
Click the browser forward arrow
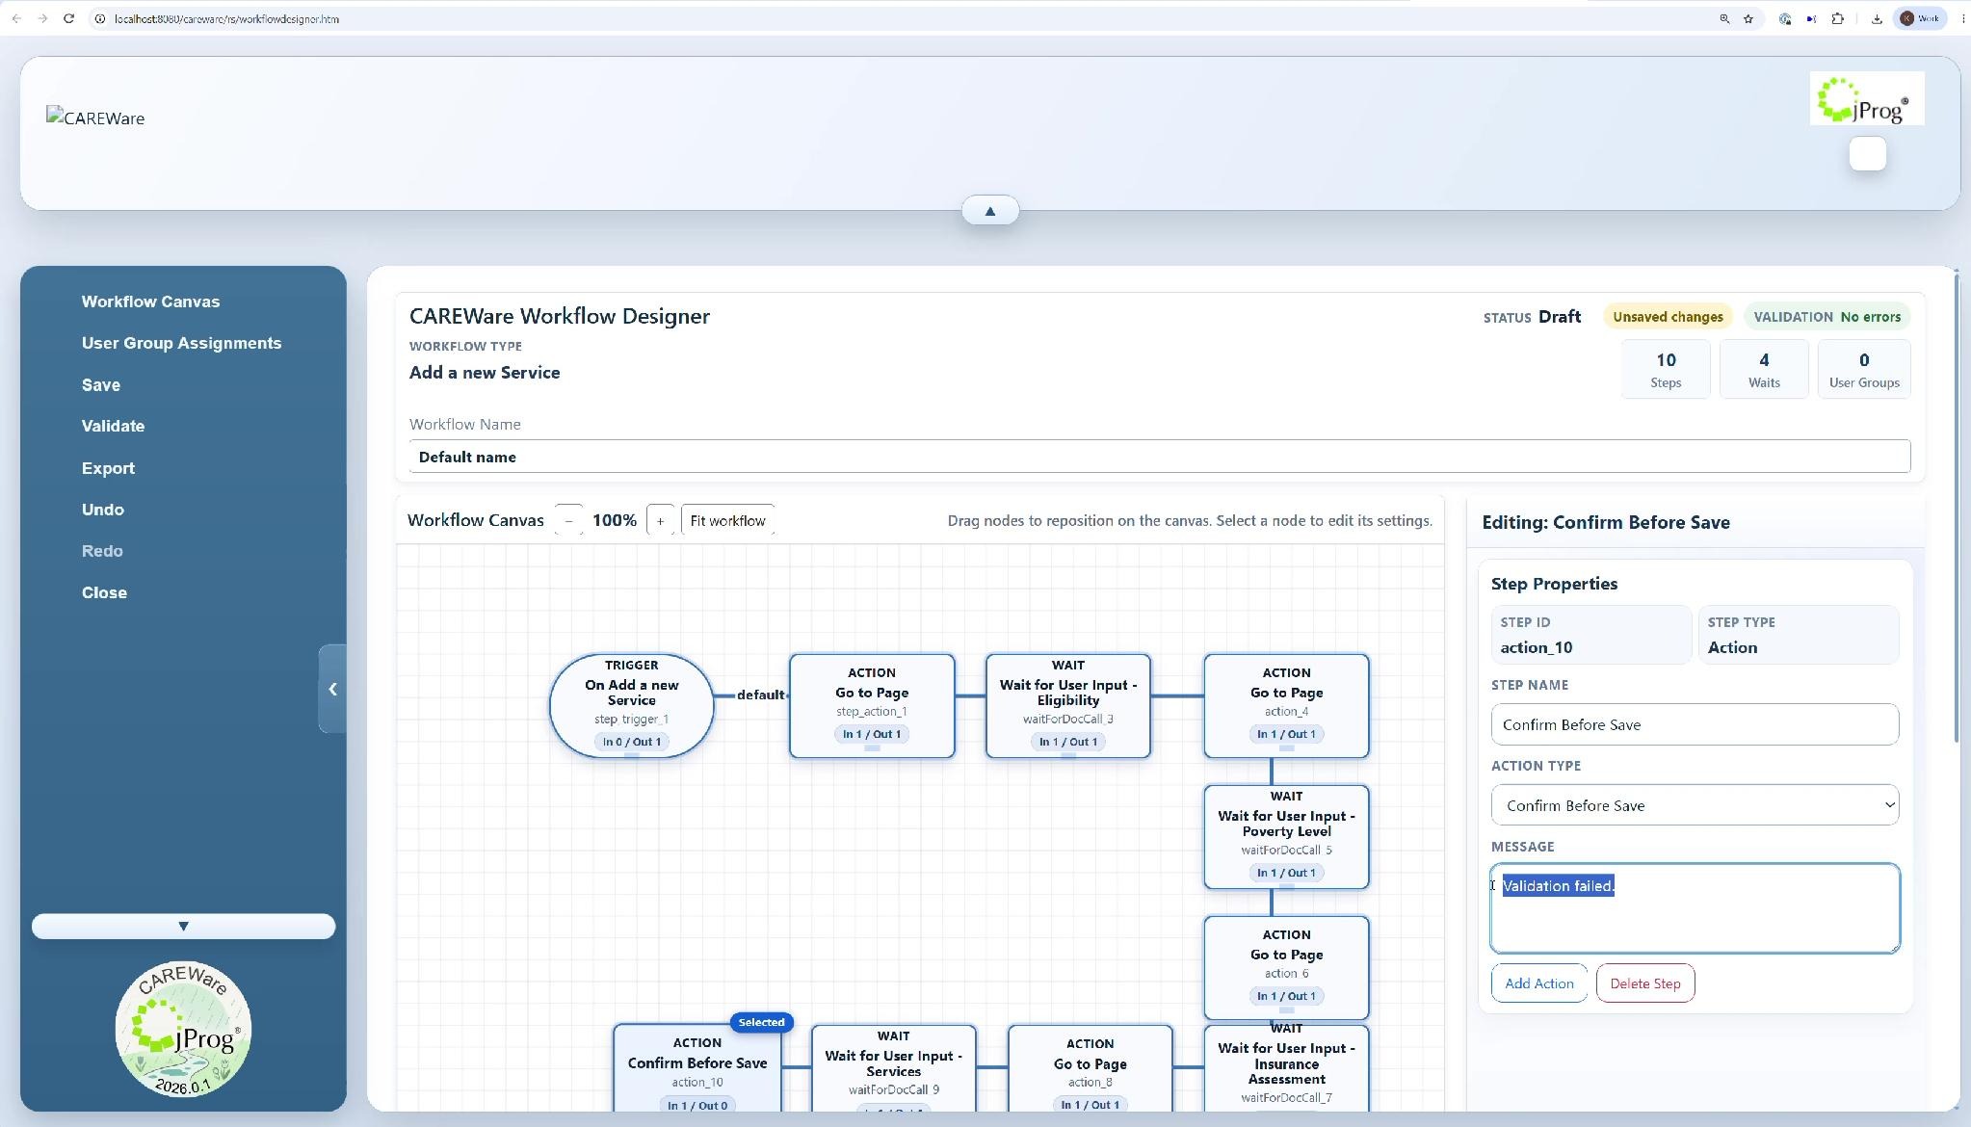coord(42,18)
